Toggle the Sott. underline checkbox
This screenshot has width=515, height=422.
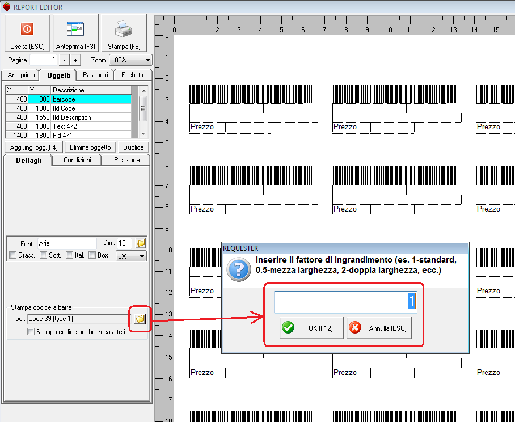43,255
